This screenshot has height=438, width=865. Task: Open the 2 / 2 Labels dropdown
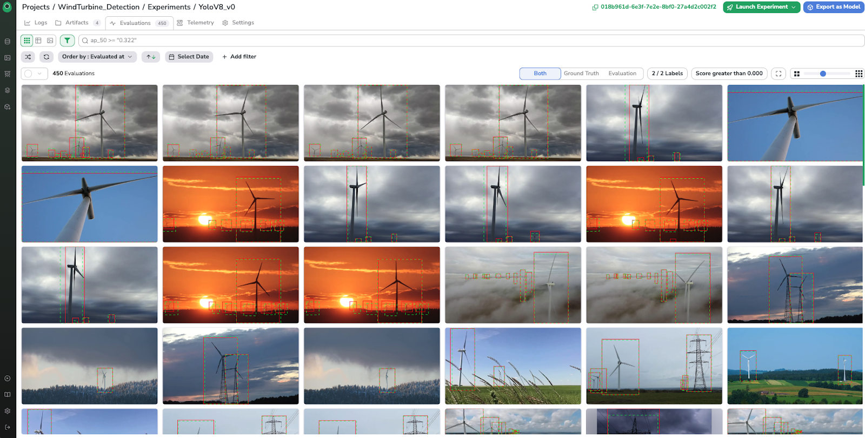[667, 74]
